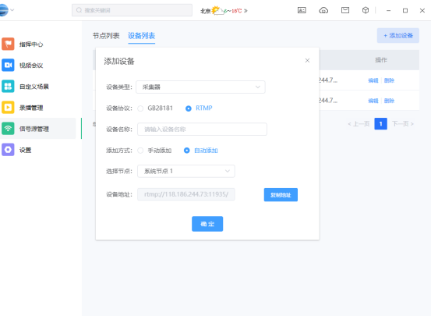Viewport: 431px width, 316px height.
Task: Open the mail envelope icon
Action: pos(345,10)
